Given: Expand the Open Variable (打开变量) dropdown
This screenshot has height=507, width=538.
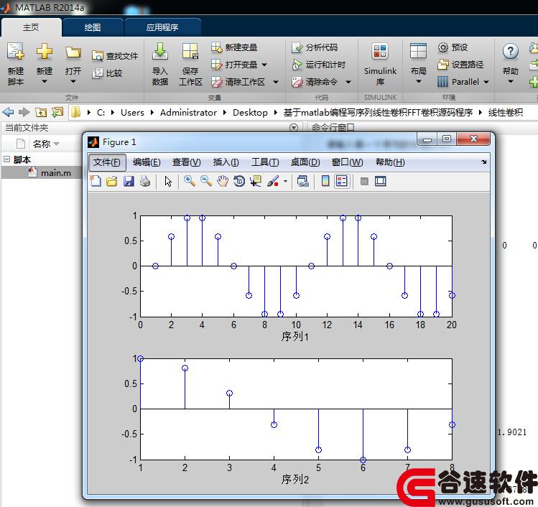Looking at the screenshot, I should point(264,65).
